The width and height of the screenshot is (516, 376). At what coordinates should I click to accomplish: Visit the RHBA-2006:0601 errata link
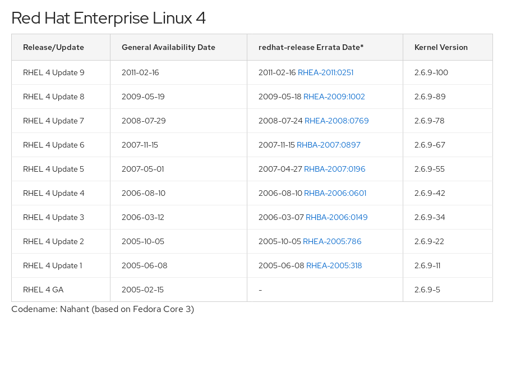[335, 193]
